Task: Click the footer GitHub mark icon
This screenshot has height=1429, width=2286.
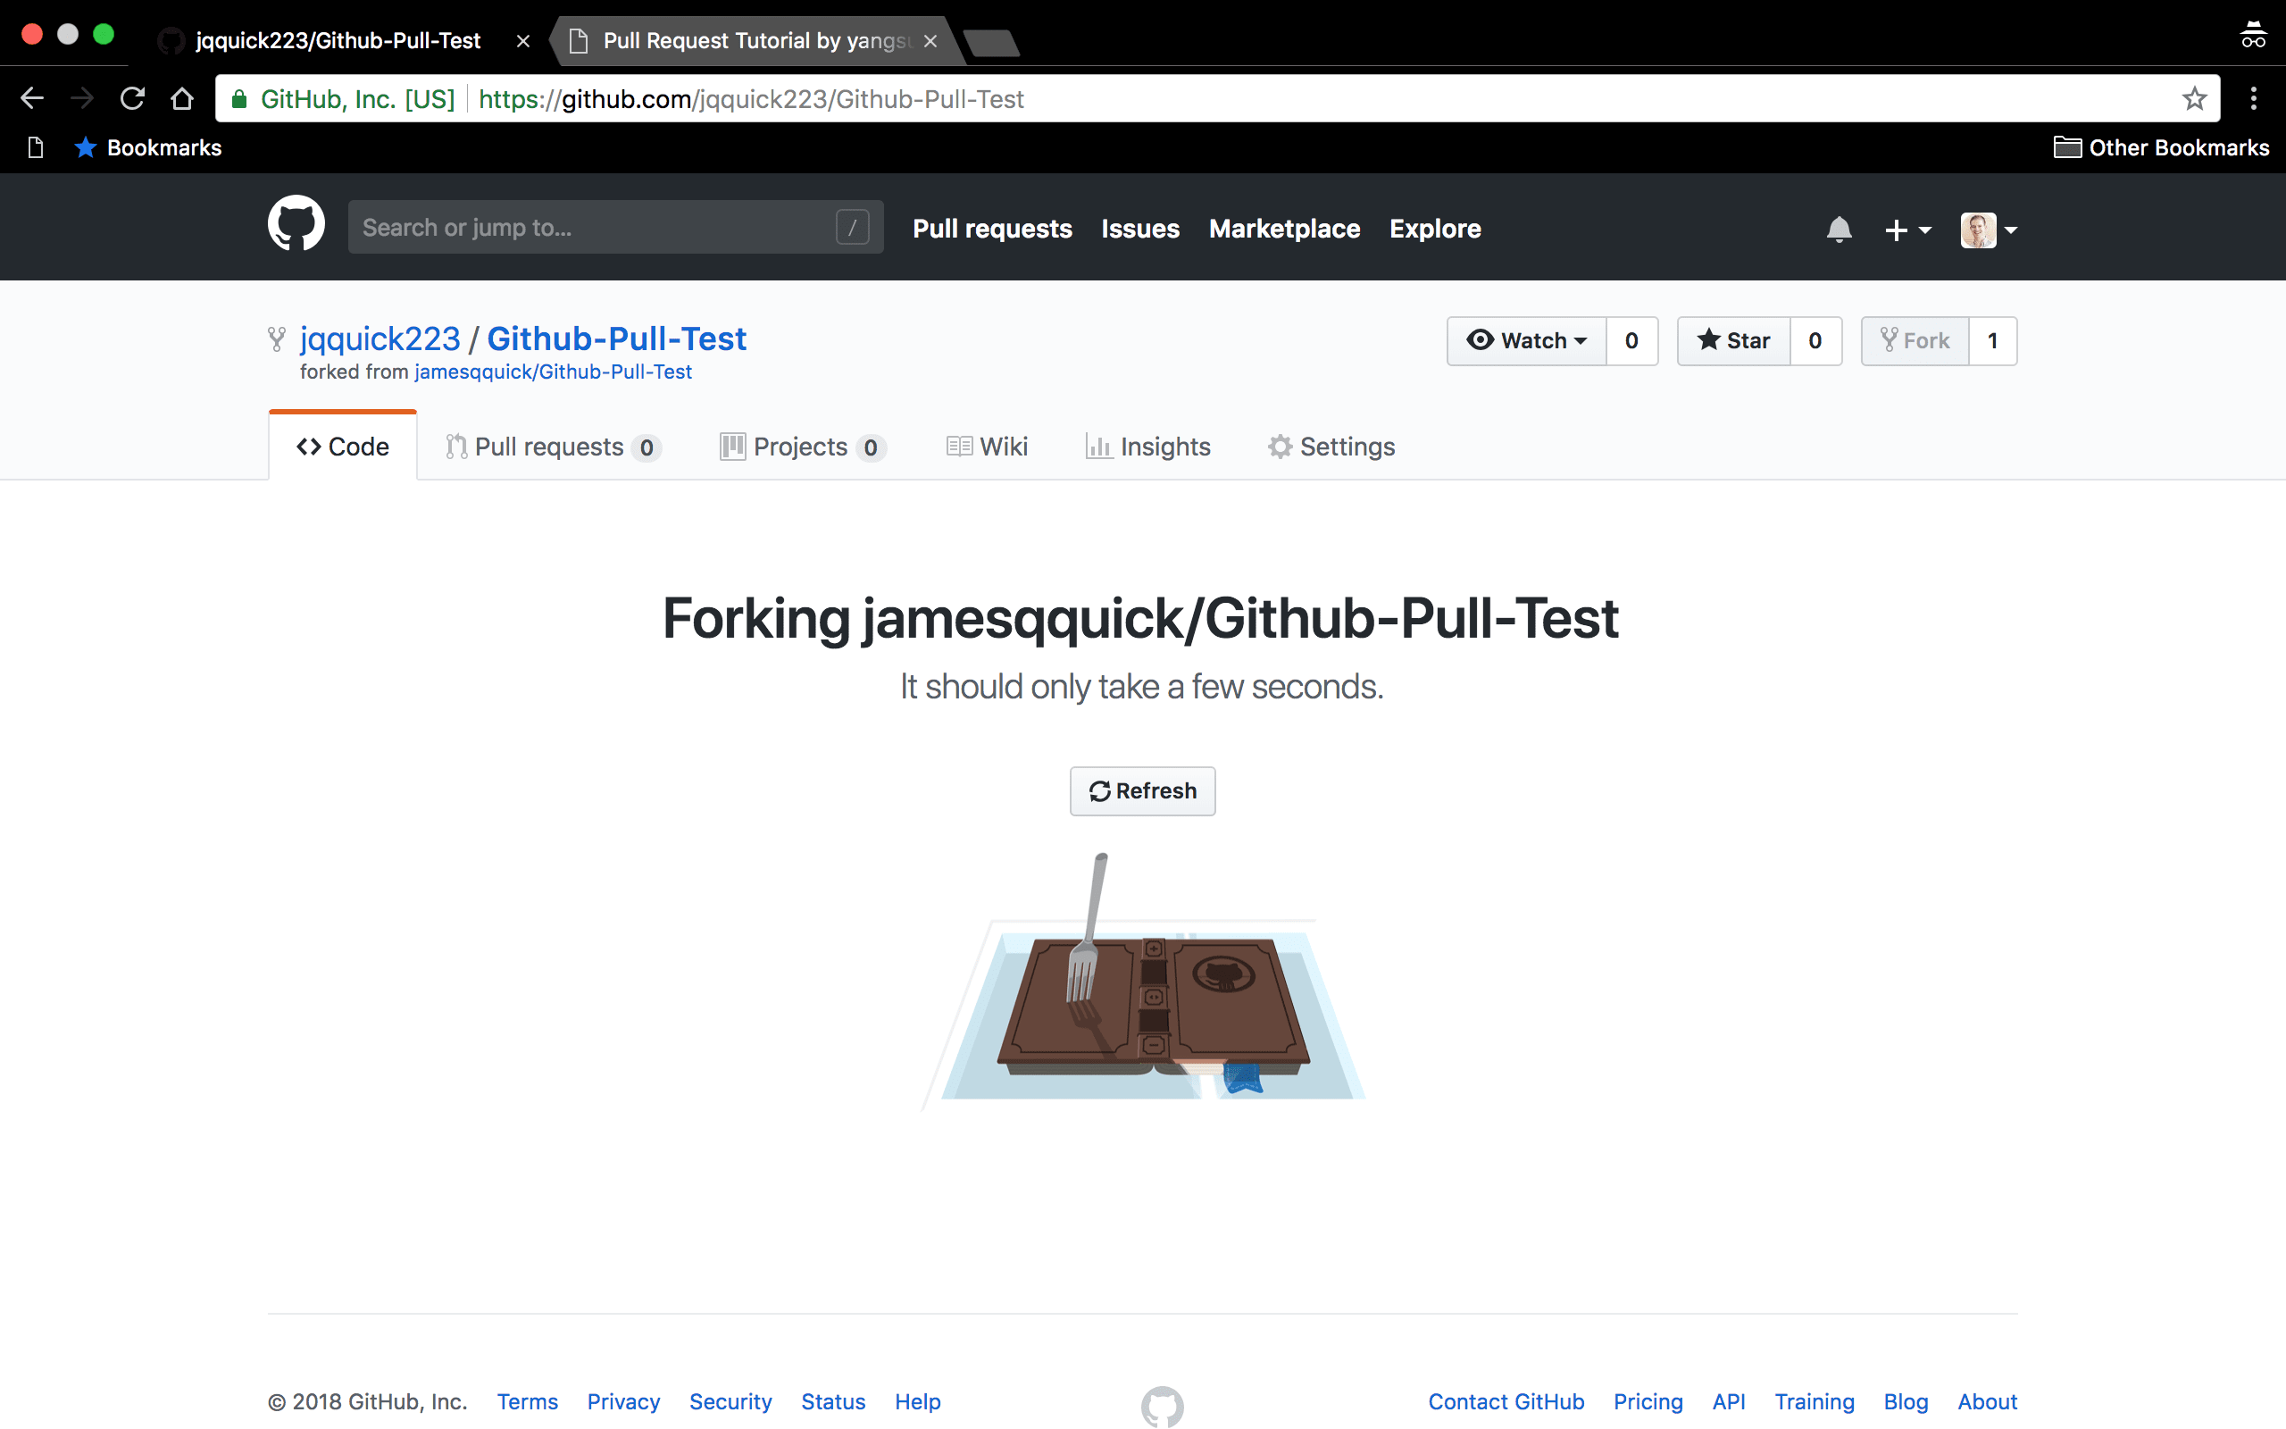Action: point(1162,1407)
